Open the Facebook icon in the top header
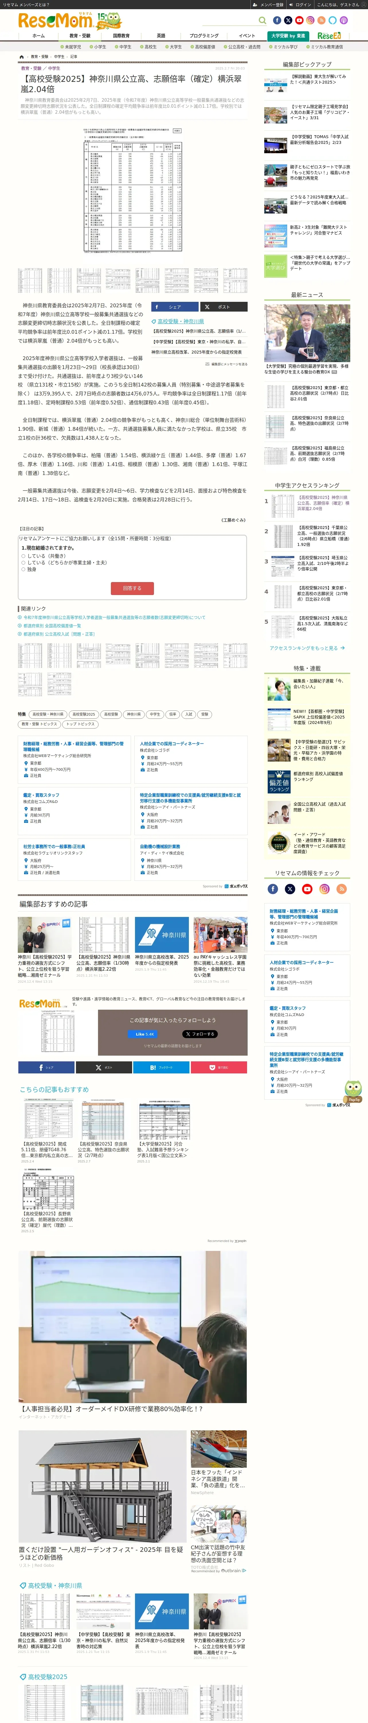This screenshot has height=1723, width=368. [277, 21]
